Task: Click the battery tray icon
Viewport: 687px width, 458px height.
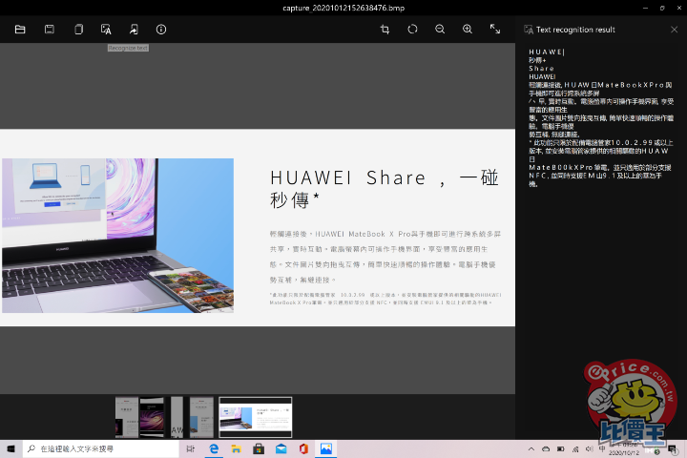Action: (x=560, y=448)
